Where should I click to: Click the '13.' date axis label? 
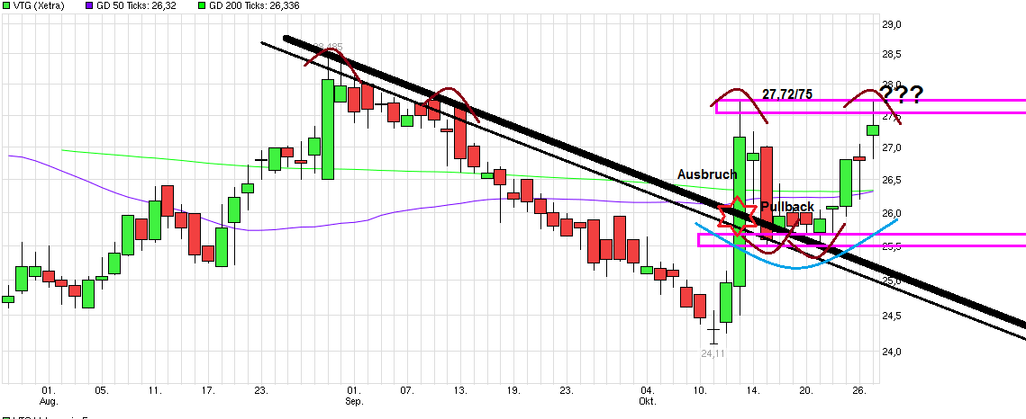[460, 390]
